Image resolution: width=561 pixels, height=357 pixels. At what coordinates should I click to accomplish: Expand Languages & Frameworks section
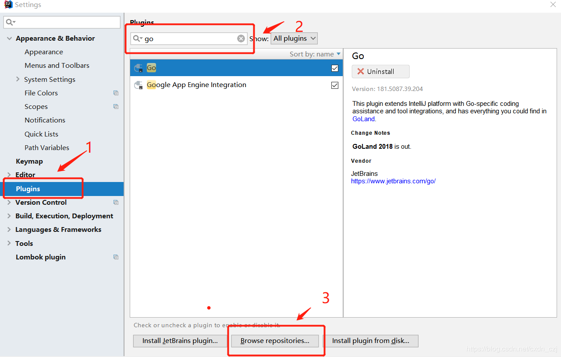[x=9, y=230]
